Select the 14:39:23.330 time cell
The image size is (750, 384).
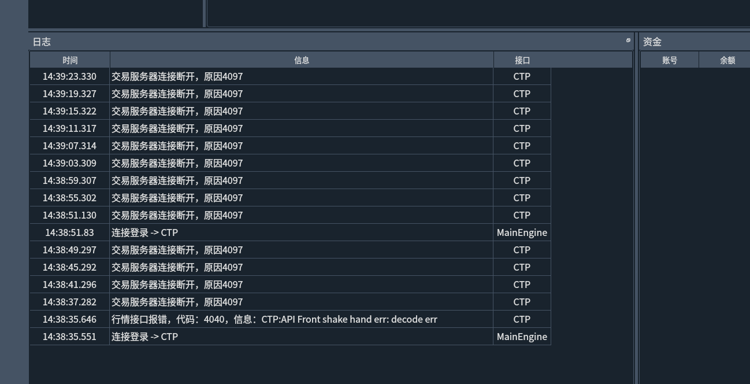click(69, 76)
